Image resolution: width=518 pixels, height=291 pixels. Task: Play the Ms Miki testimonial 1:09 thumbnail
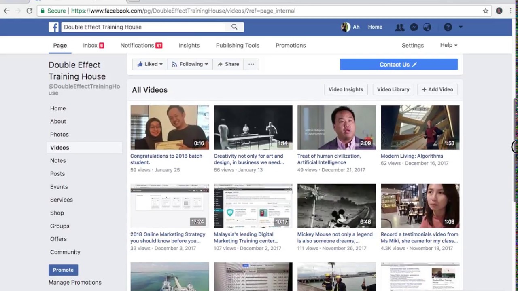coord(420,206)
